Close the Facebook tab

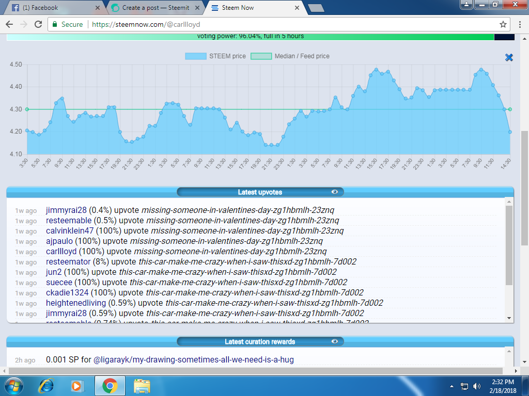(x=98, y=8)
